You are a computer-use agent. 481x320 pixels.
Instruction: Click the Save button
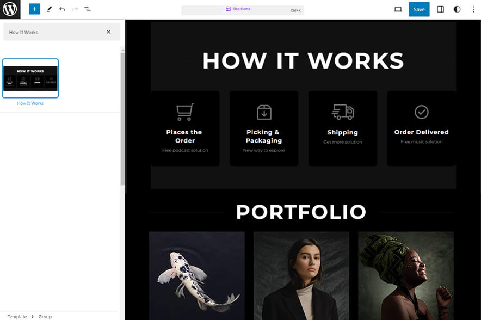click(x=419, y=9)
